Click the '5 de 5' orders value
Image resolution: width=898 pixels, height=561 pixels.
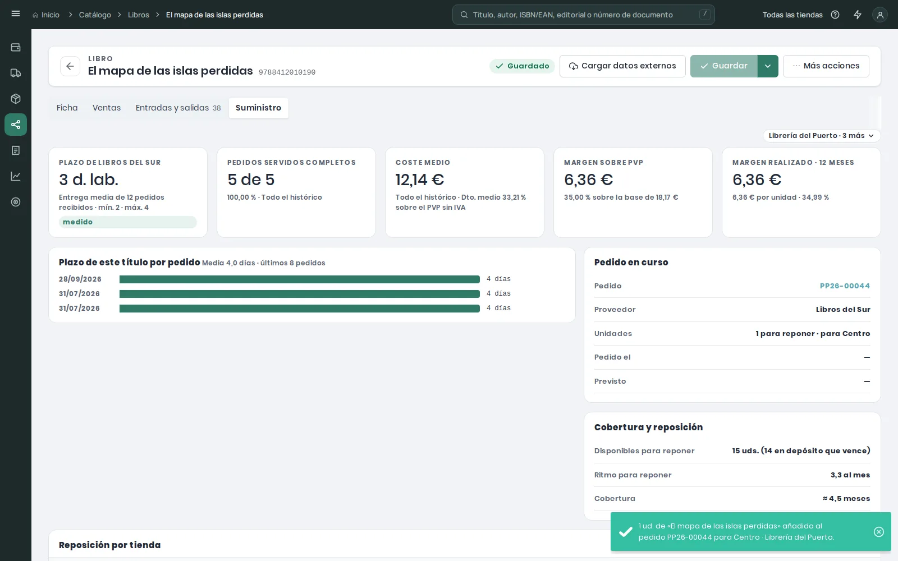coord(251,180)
